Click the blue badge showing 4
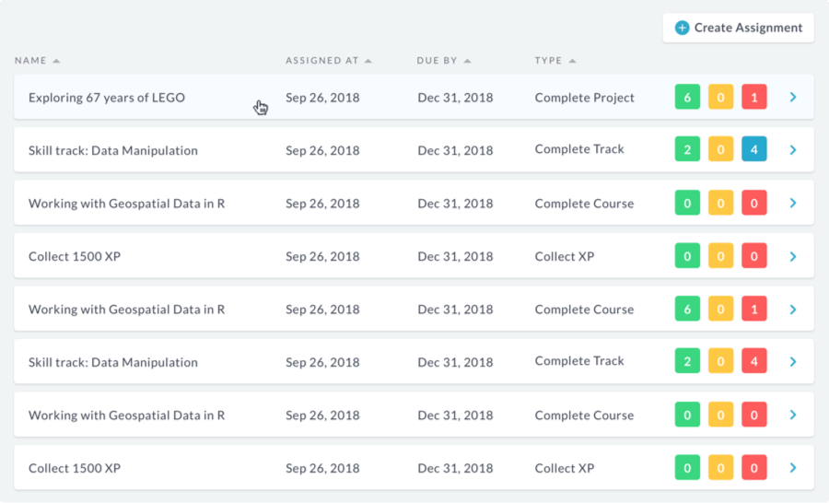 click(753, 149)
